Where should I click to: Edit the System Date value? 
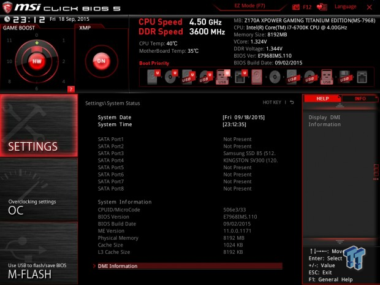[x=243, y=117]
